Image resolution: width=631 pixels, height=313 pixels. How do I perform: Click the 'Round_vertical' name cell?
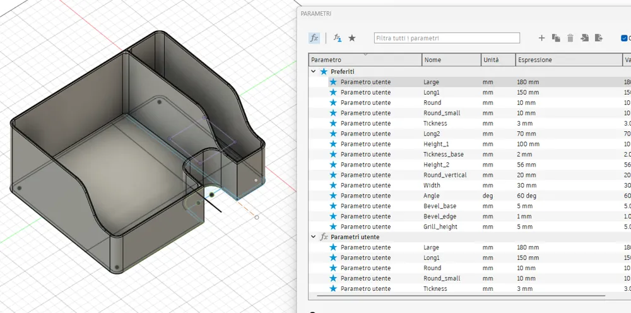[445, 175]
